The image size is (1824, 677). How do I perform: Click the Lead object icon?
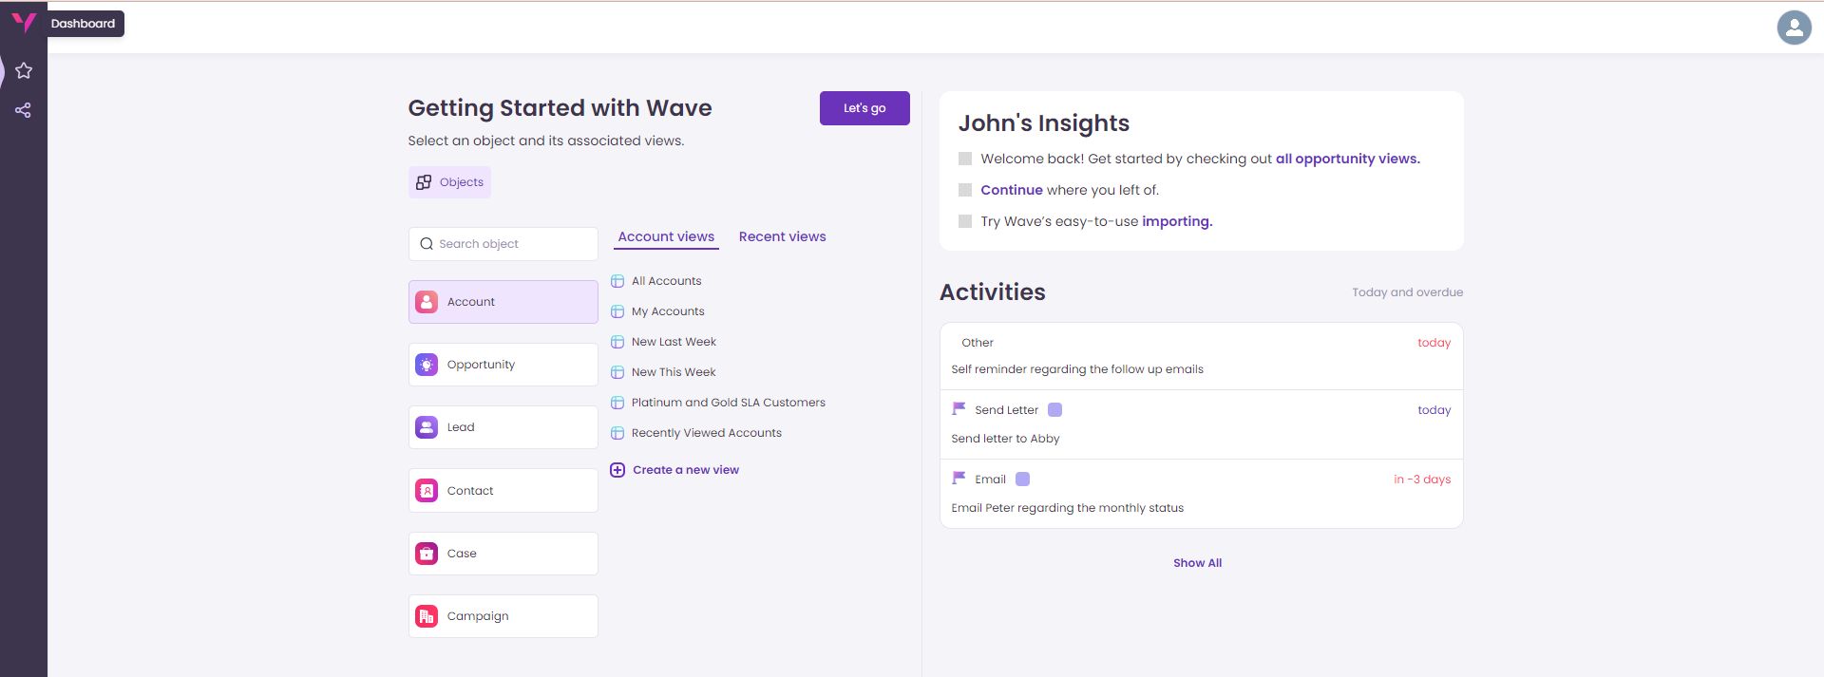tap(427, 427)
